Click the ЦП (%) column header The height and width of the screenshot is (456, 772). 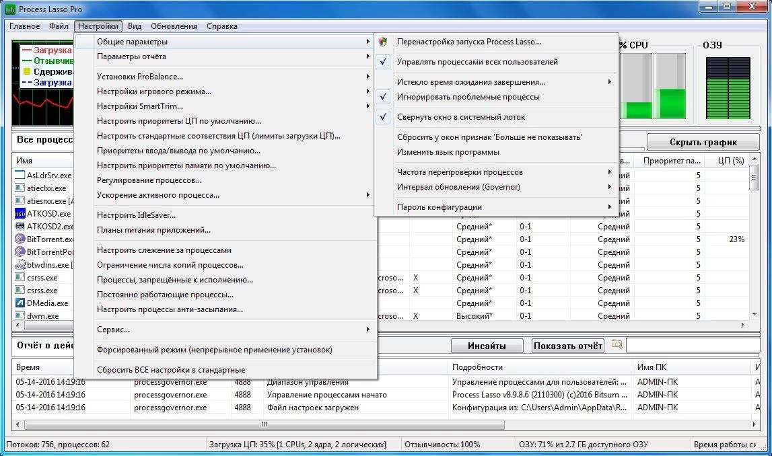click(727, 160)
